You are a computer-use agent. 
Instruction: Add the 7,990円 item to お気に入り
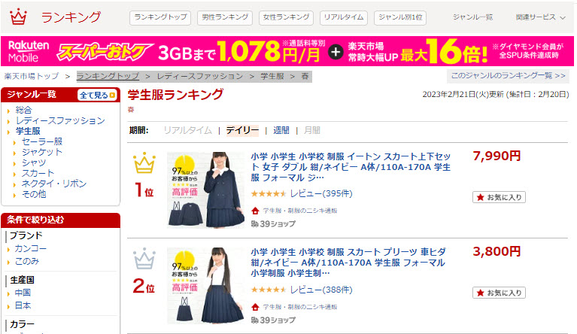(499, 197)
